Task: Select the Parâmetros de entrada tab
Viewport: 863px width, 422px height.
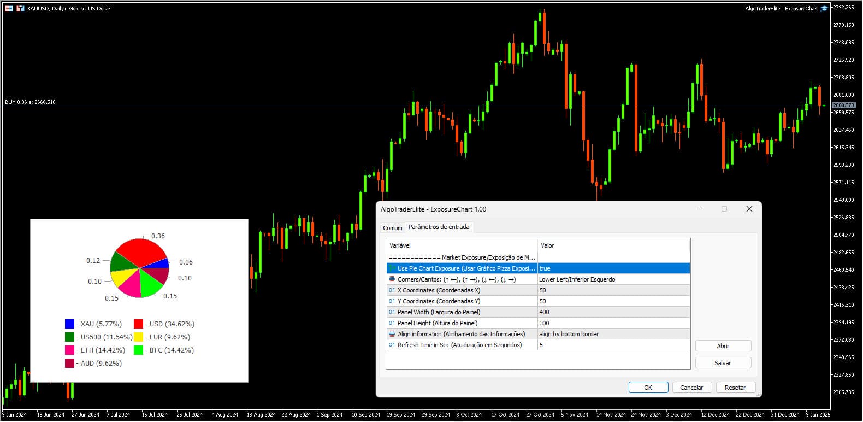Action: pyautogui.click(x=439, y=227)
